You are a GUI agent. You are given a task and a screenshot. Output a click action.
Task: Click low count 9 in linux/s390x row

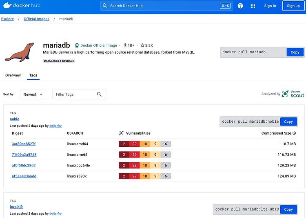[x=155, y=176]
